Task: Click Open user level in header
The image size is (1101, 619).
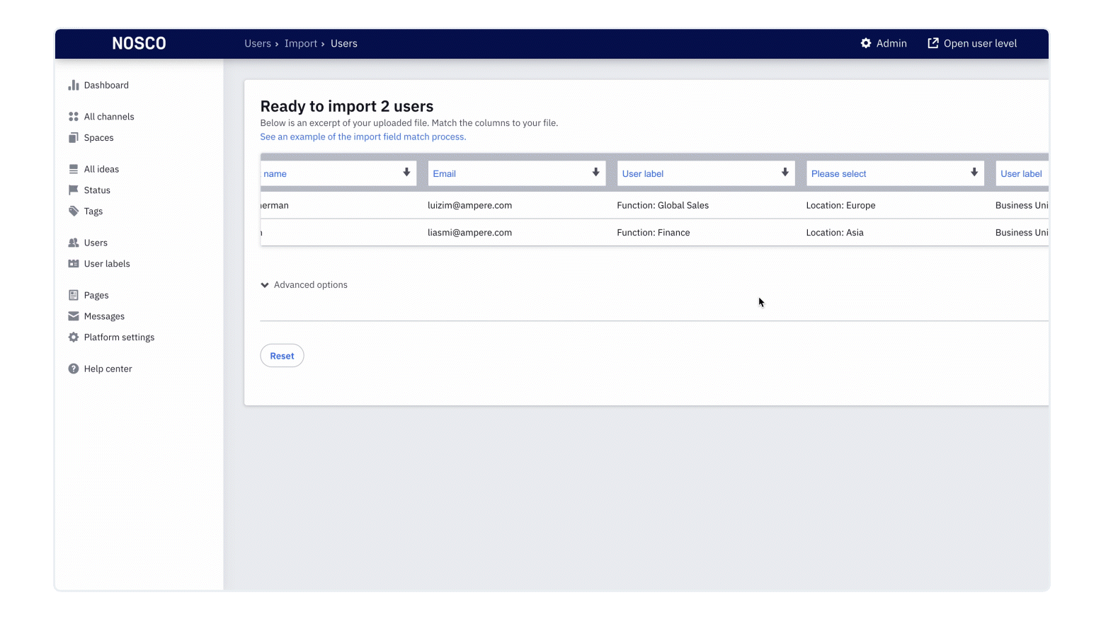Action: 972,43
